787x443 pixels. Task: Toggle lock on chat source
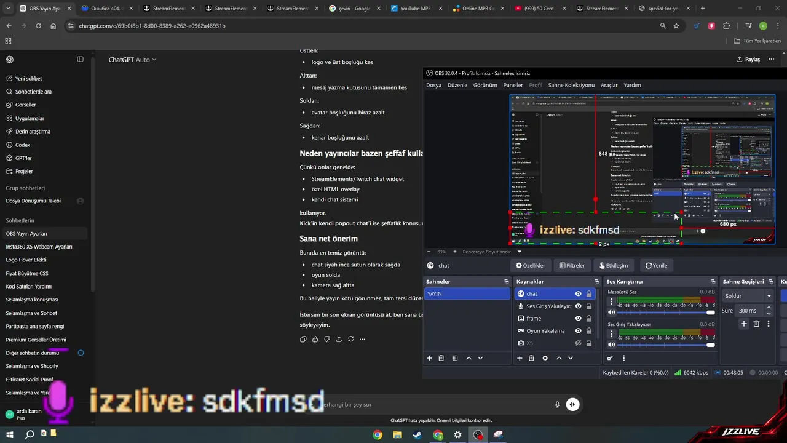pos(589,294)
